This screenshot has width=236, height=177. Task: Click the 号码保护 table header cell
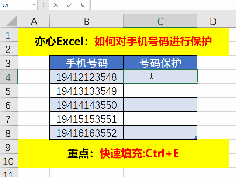tap(160, 63)
